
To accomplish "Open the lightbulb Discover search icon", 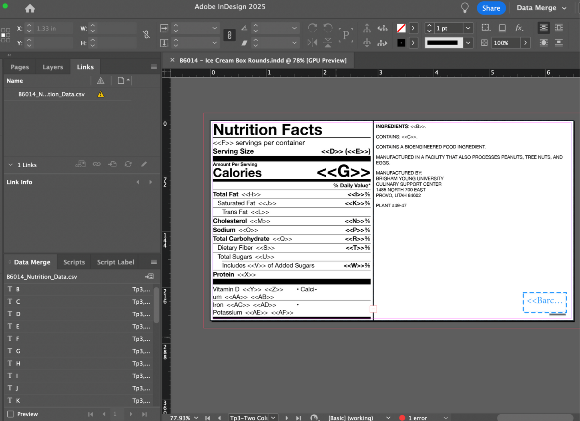I will pos(465,8).
